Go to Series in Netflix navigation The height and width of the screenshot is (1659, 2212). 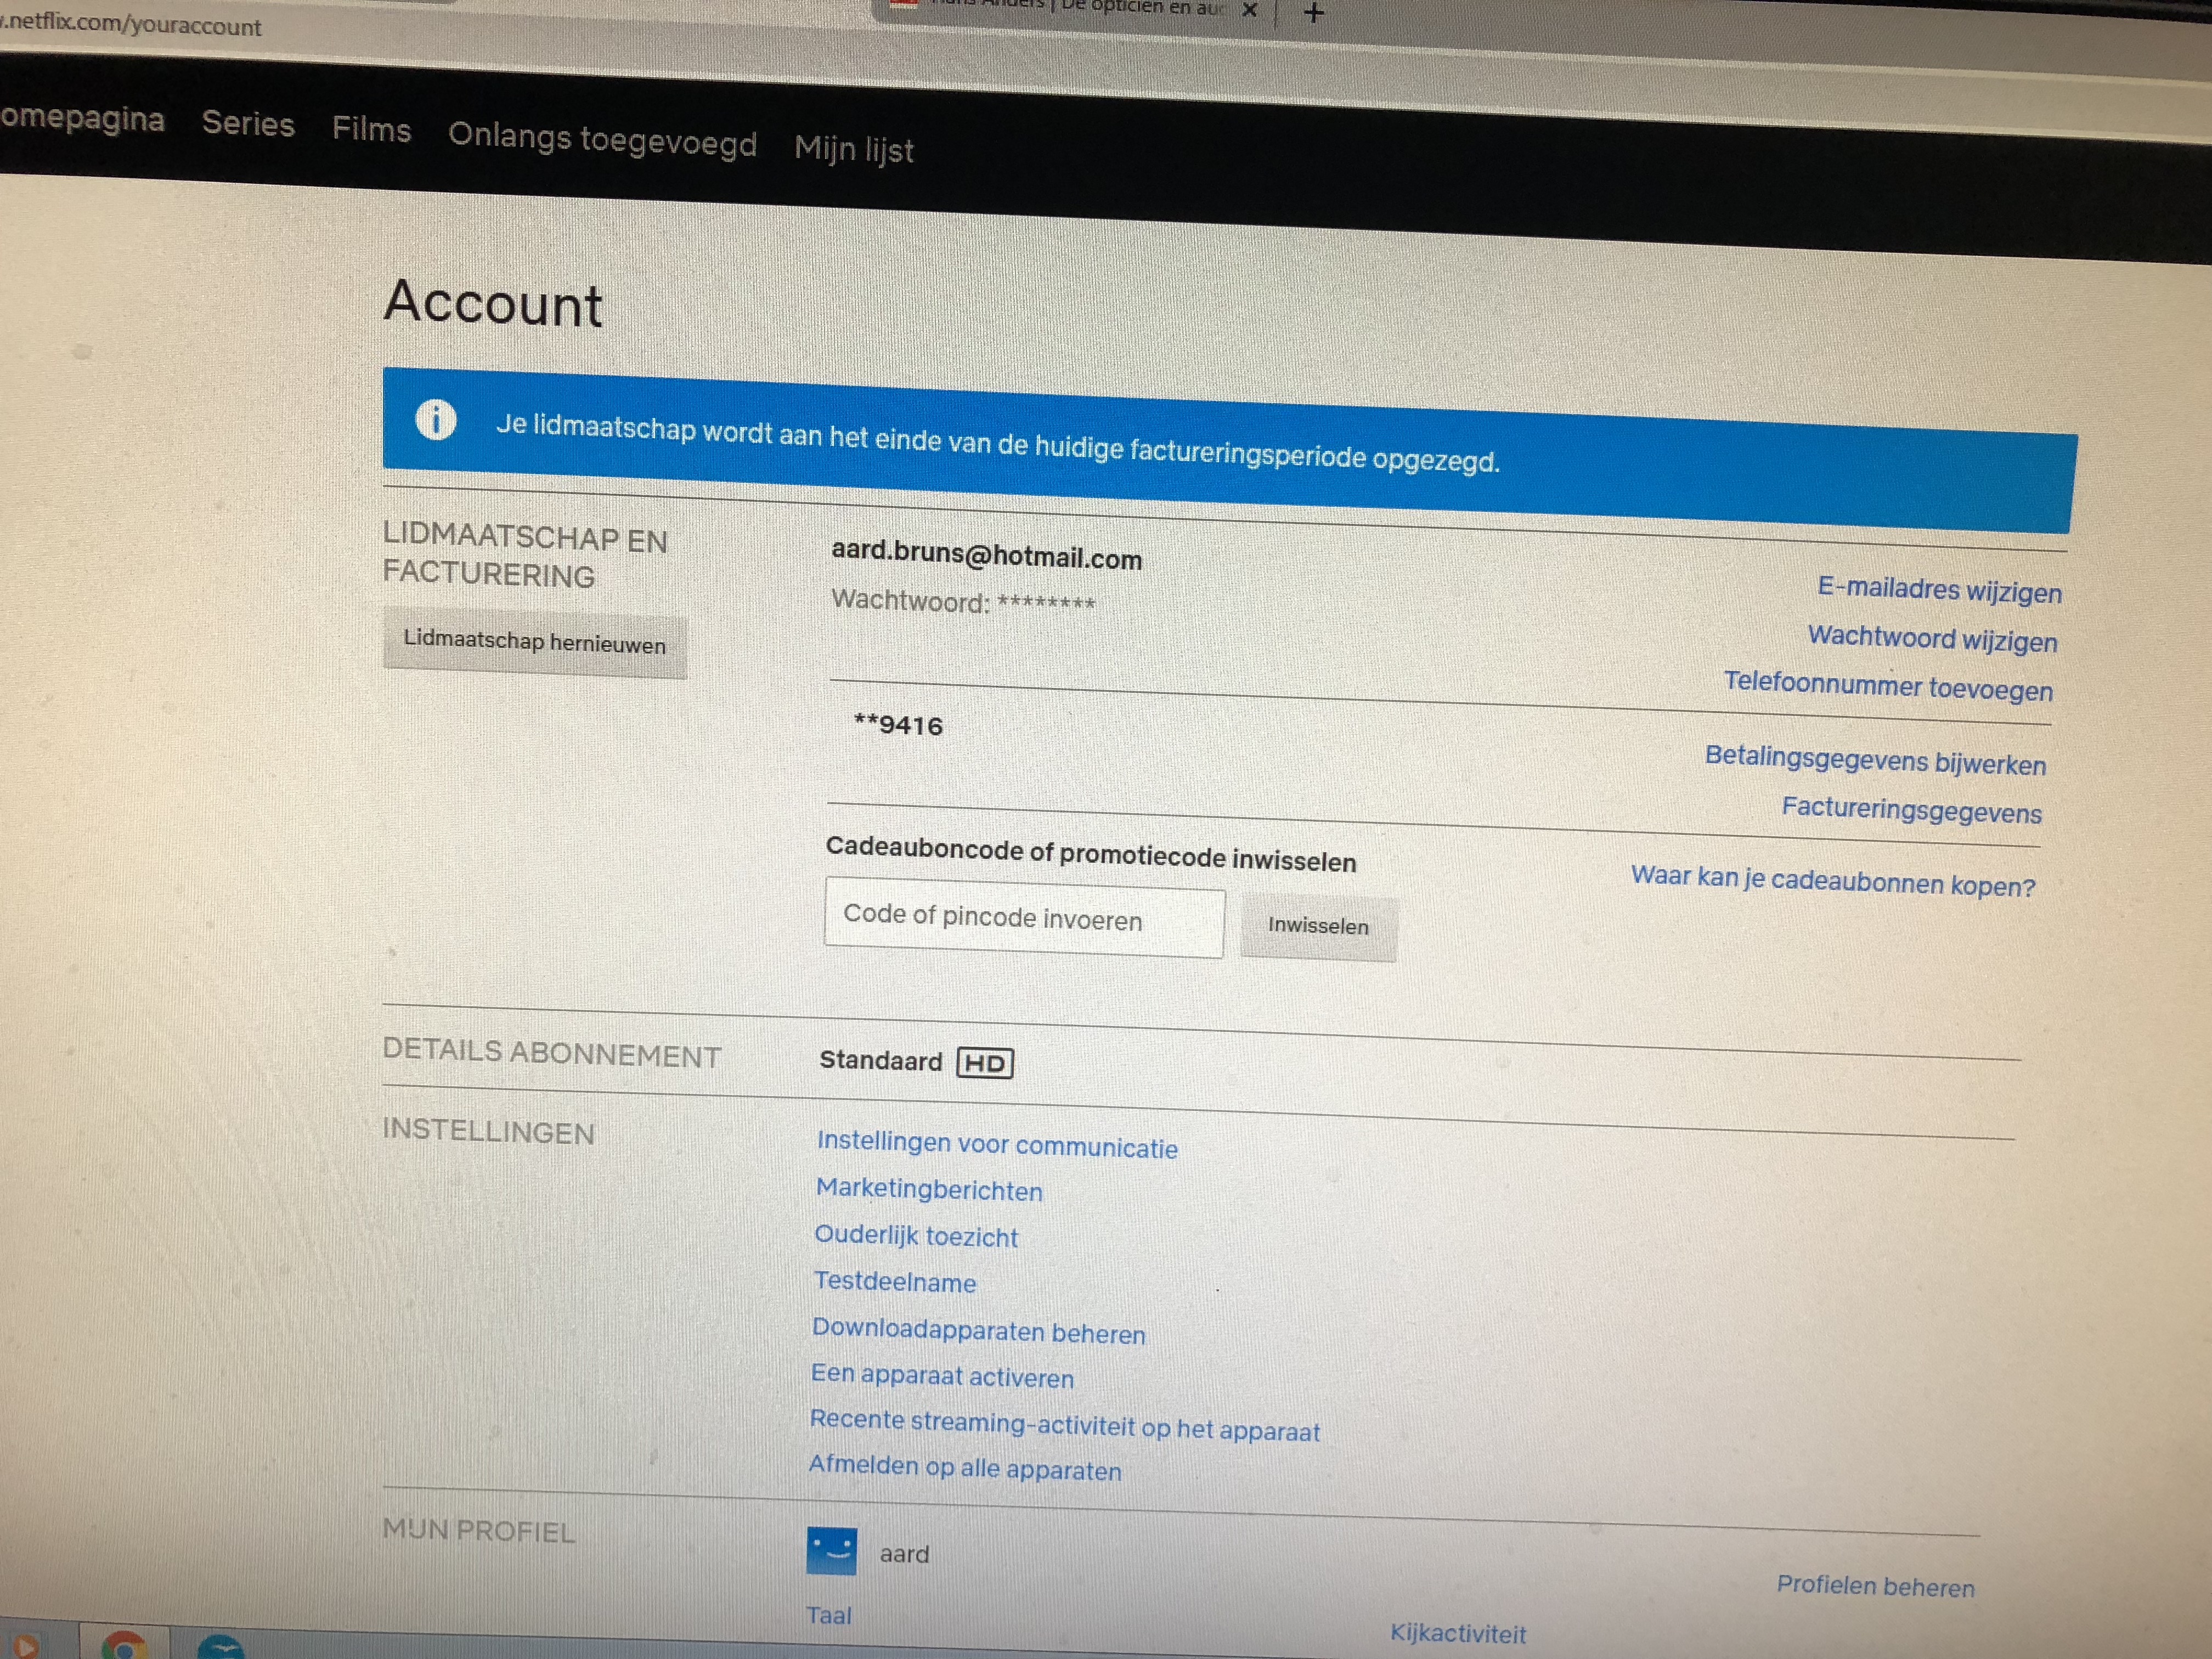248,124
